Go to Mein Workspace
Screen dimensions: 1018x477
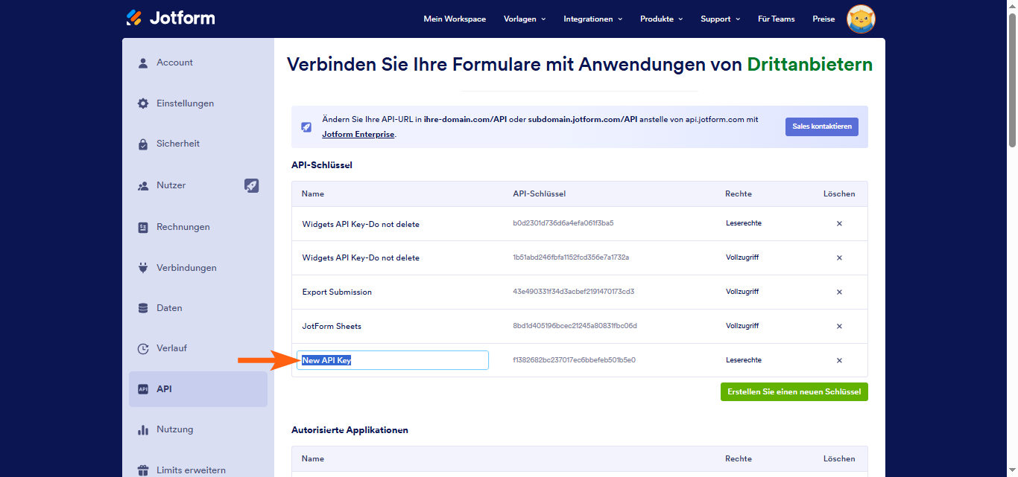tap(455, 19)
